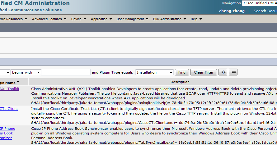Click the search text input field
The height and width of the screenshot is (145, 277).
(x=66, y=72)
